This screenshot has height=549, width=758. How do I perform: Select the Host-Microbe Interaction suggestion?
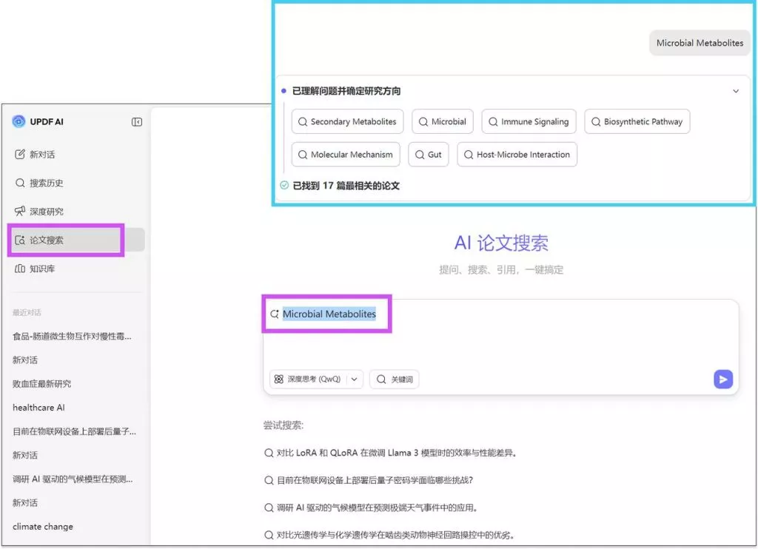coord(518,155)
